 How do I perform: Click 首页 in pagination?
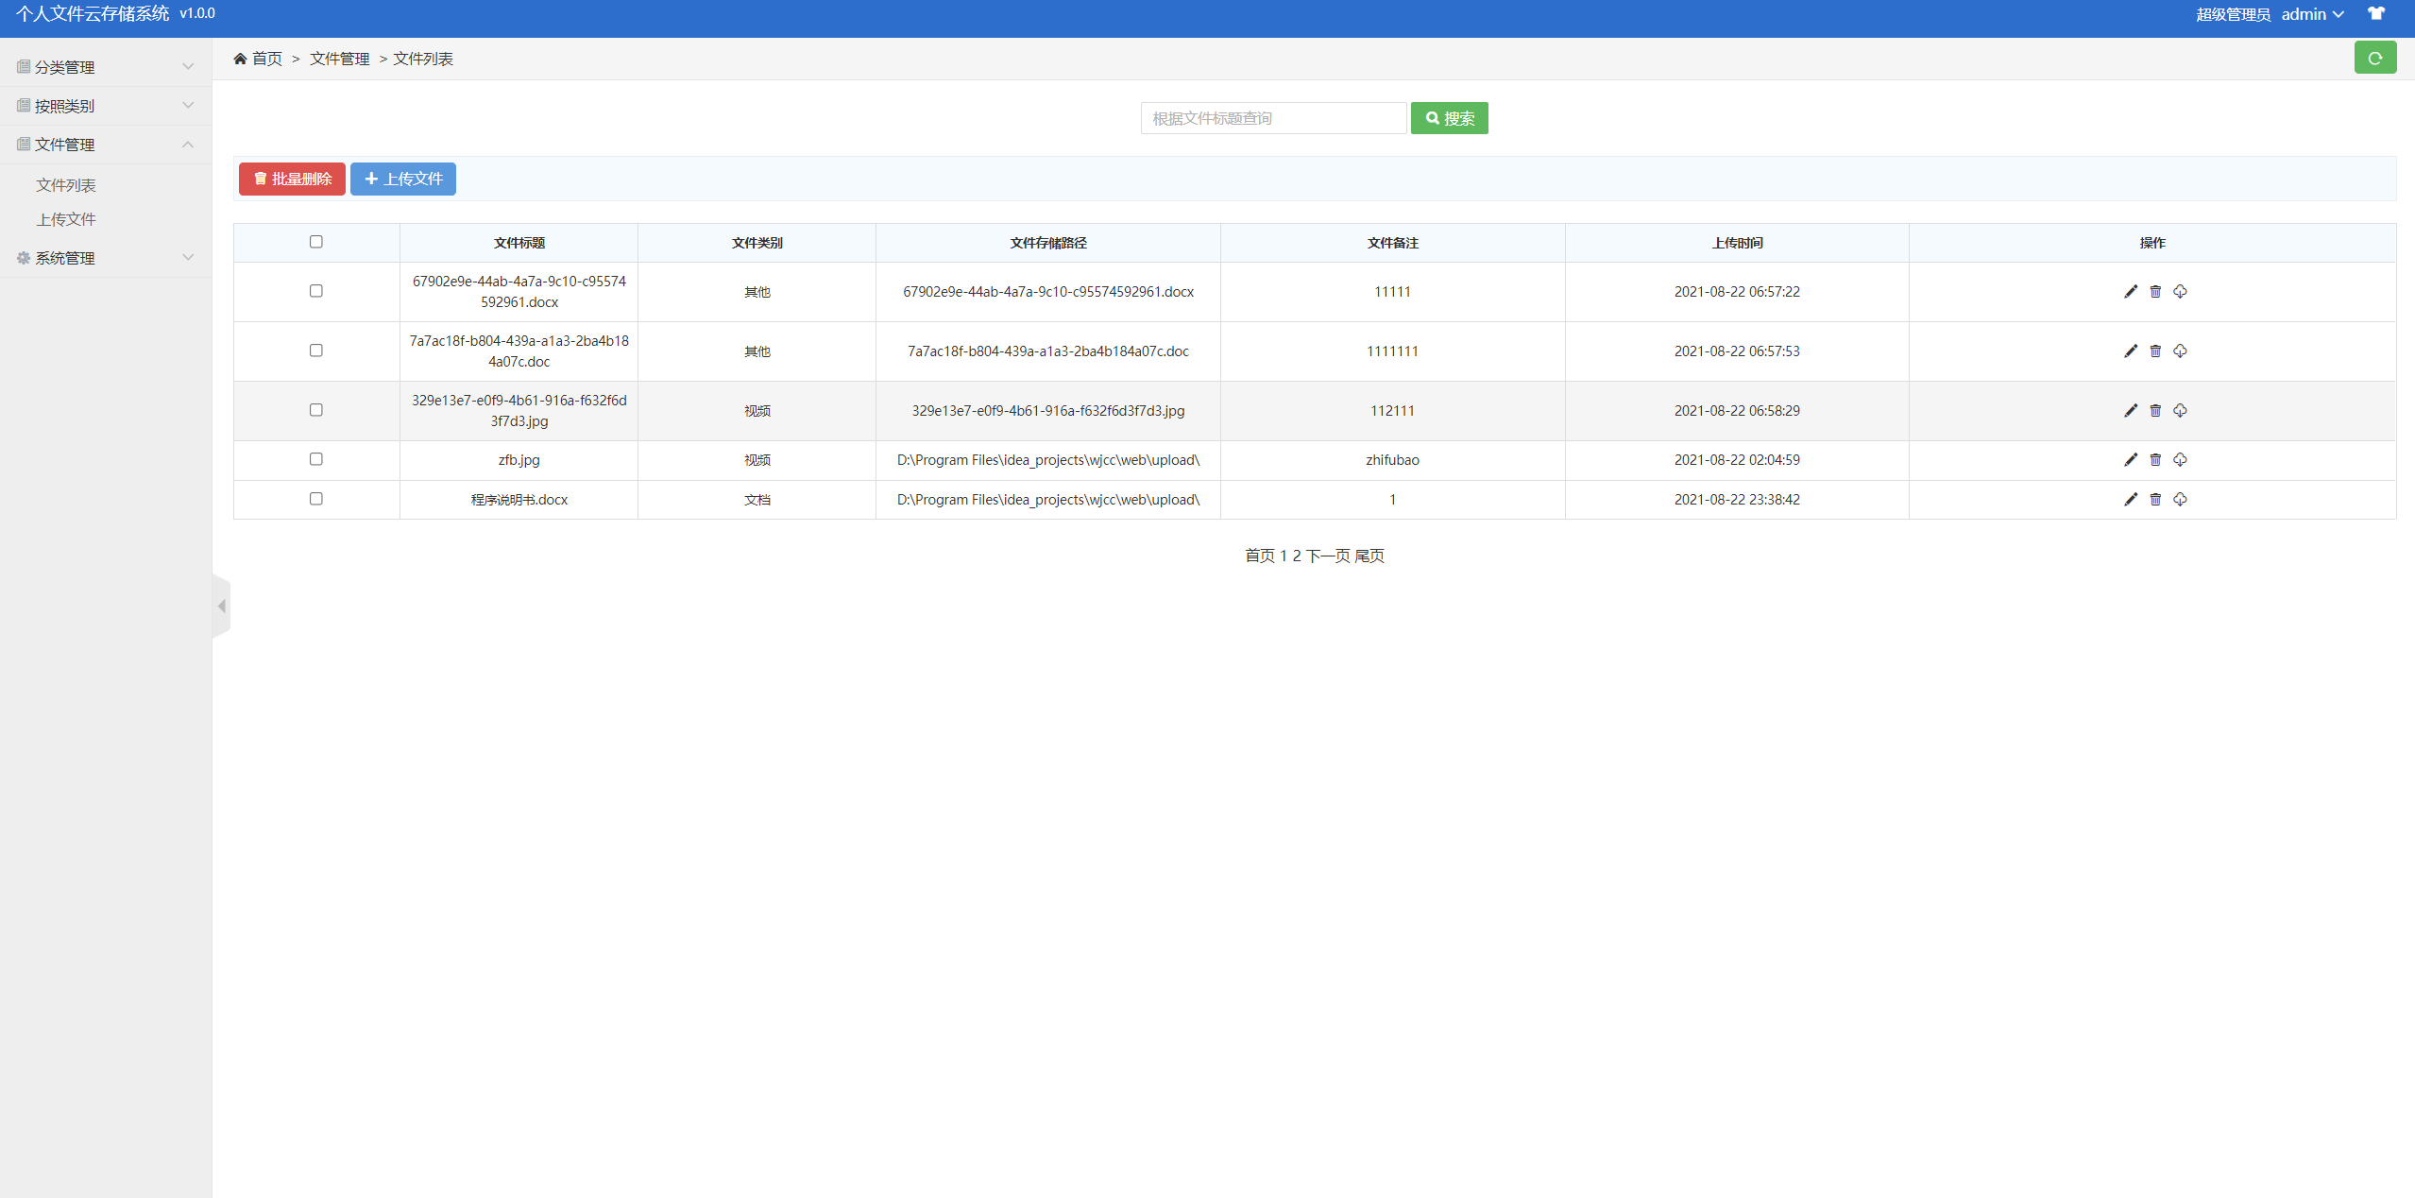click(1260, 556)
